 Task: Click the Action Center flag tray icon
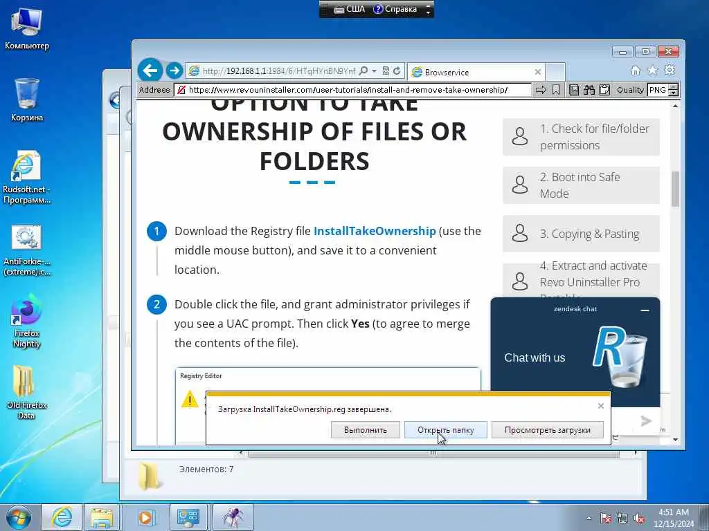[x=605, y=519]
